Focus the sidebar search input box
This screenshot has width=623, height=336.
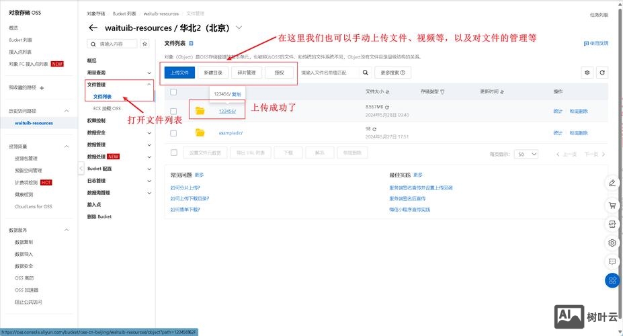pos(112,44)
